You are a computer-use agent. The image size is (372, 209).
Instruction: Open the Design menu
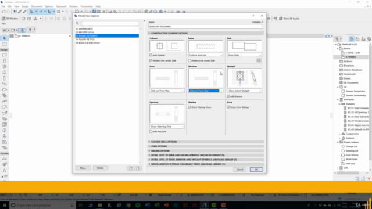[25, 6]
